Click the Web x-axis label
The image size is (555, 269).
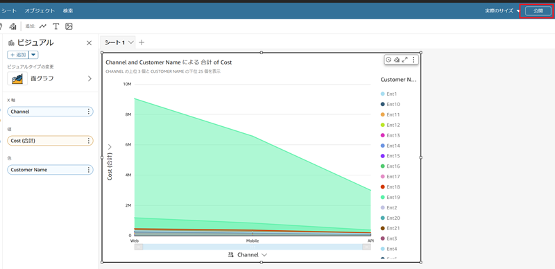point(134,241)
